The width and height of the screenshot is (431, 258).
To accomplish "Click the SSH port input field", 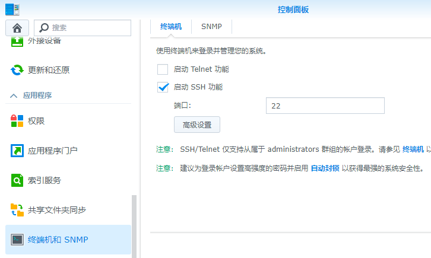I will click(325, 106).
